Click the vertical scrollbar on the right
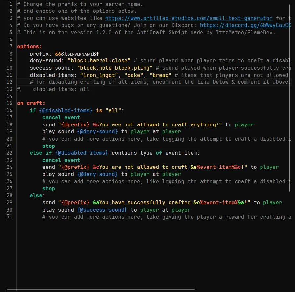295x292 pixels. pyautogui.click(x=290, y=99)
